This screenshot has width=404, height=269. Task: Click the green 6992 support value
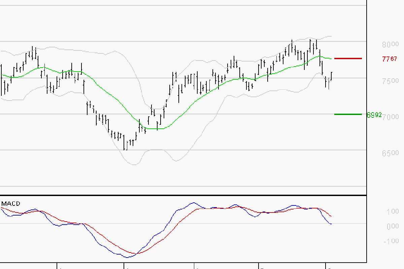[x=374, y=115]
